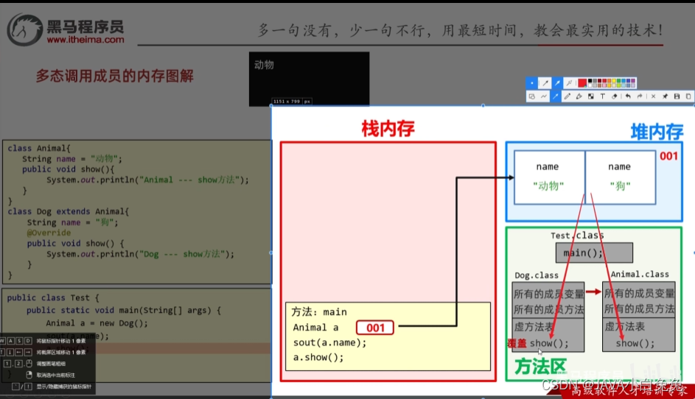Click the "class Dog extends Animal{" code line

(69, 211)
